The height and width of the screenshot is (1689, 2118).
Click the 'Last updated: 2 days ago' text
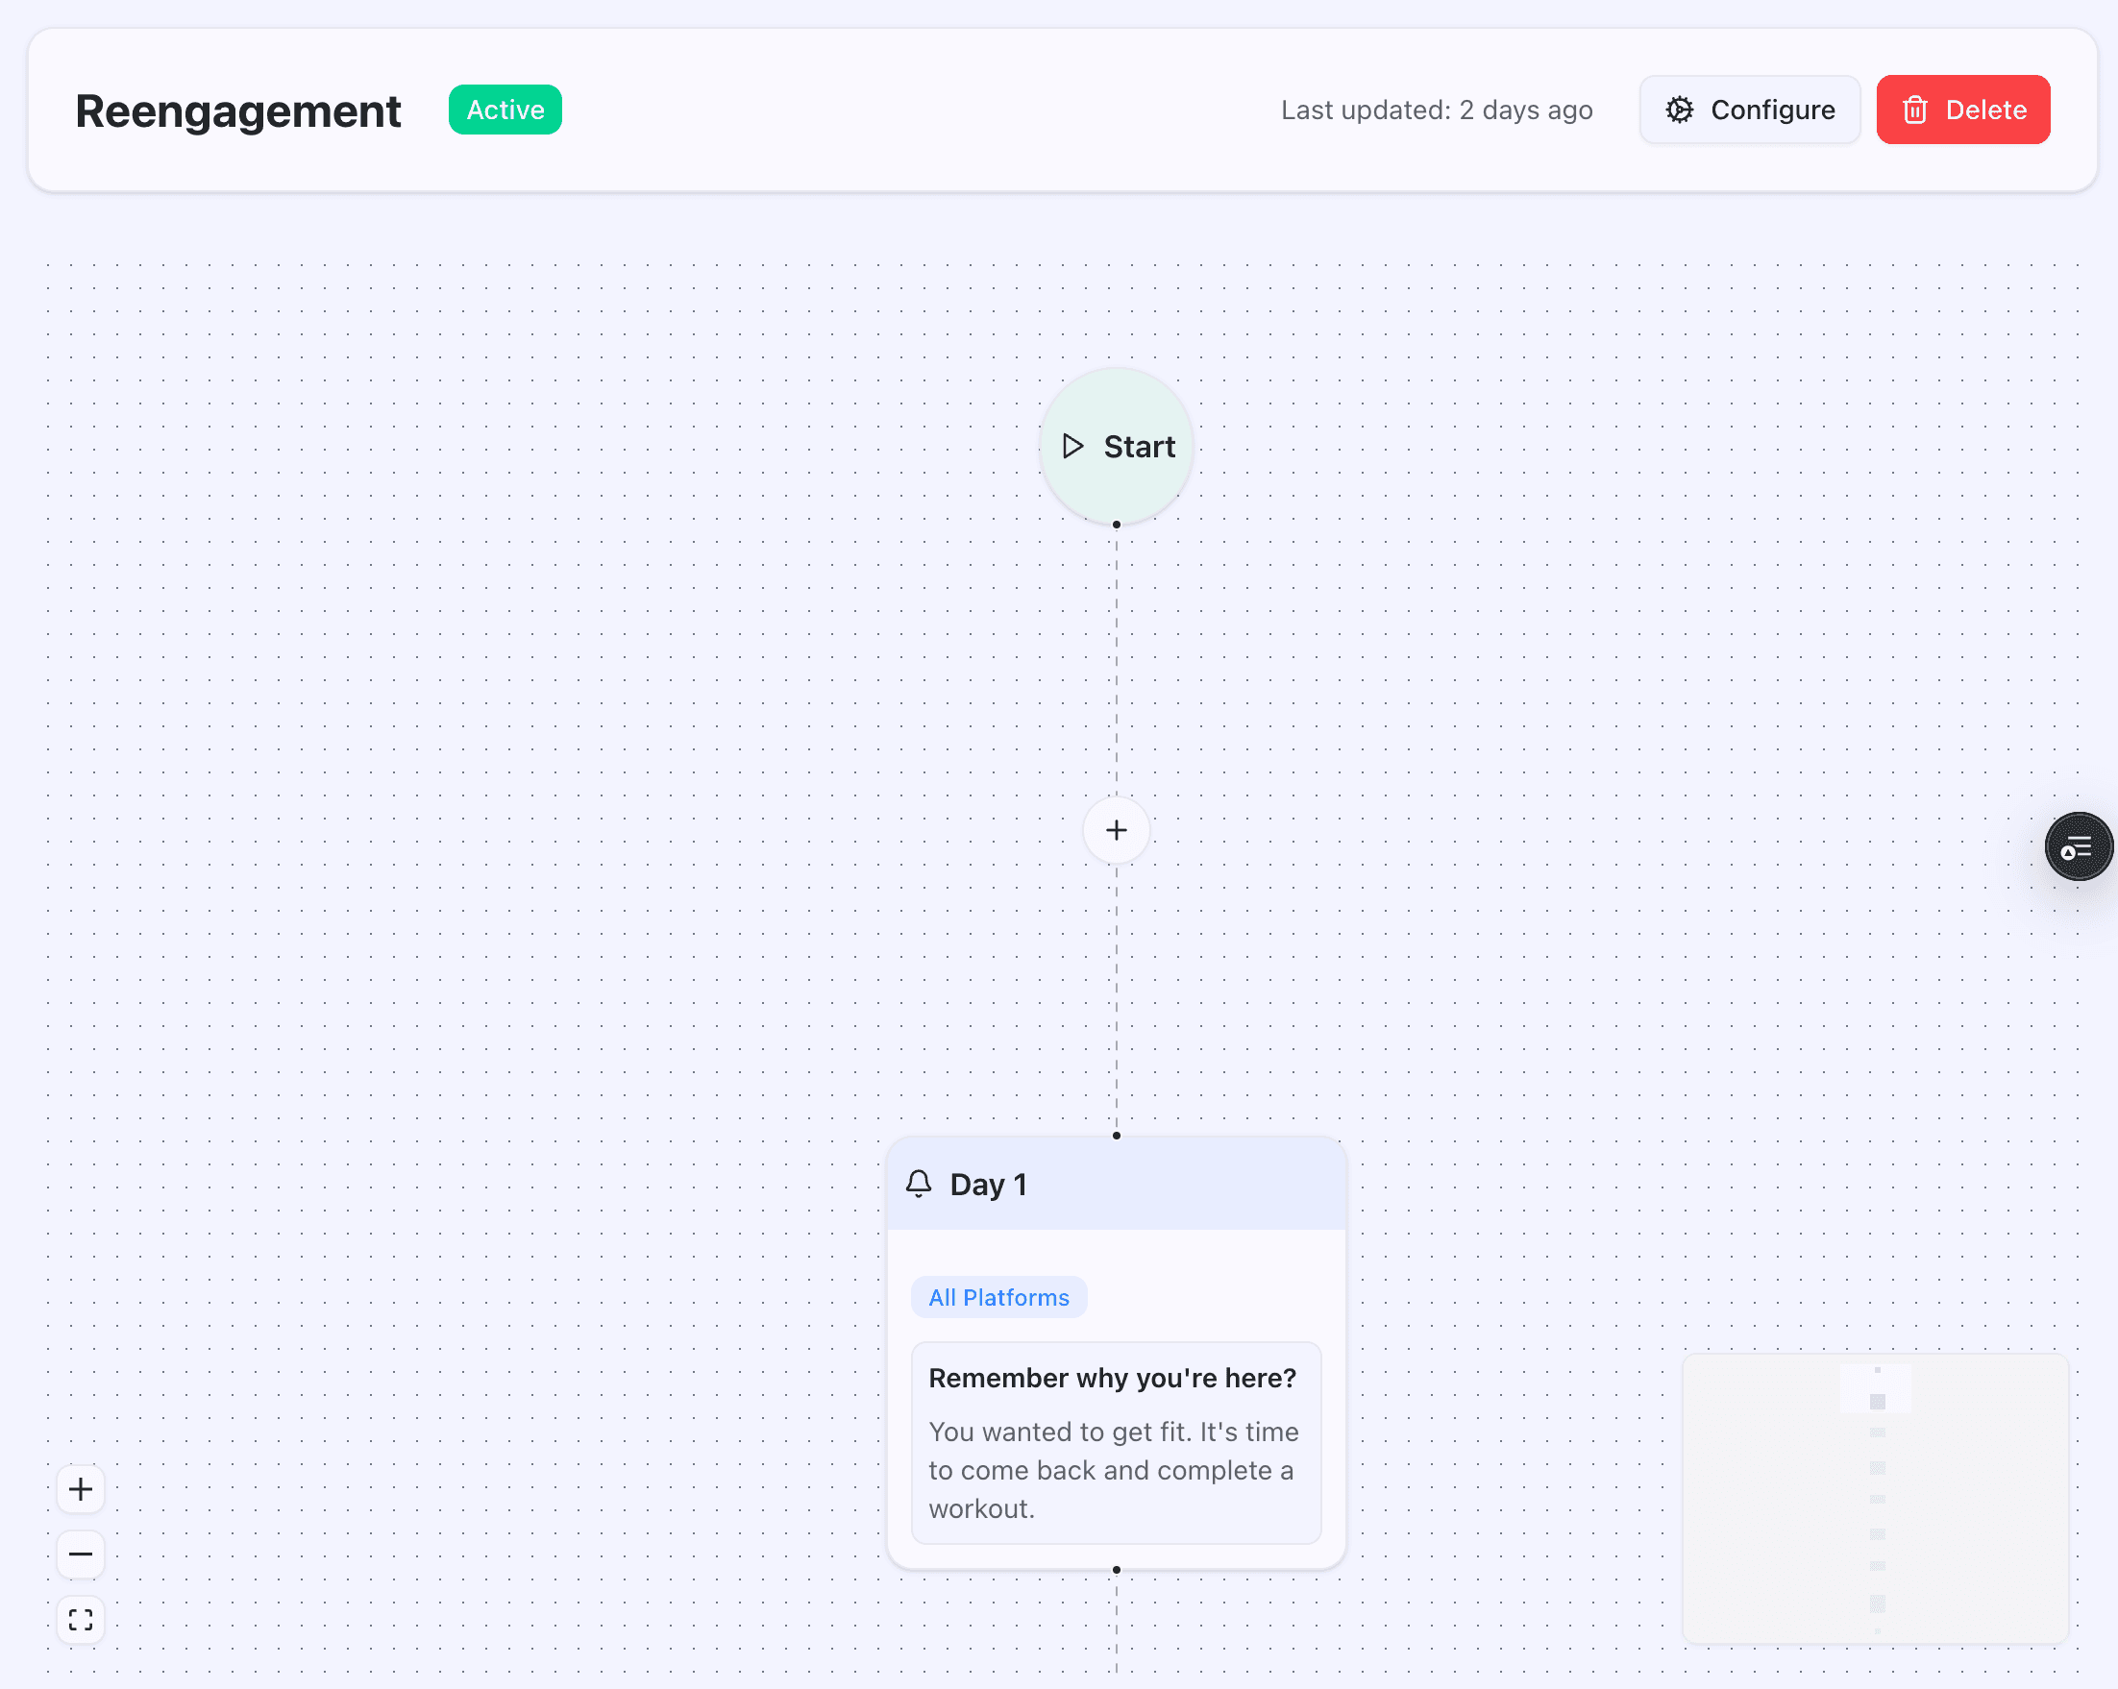pos(1437,110)
